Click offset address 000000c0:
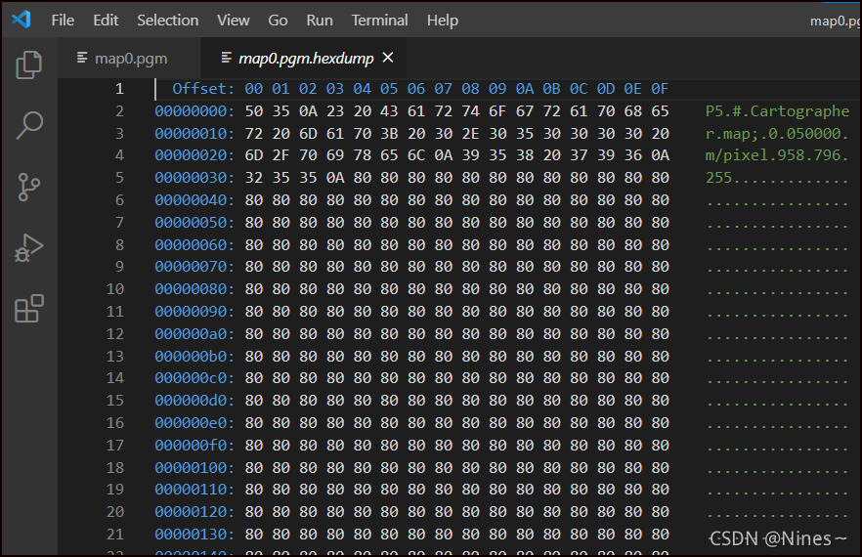Image resolution: width=862 pixels, height=557 pixels. [x=194, y=378]
